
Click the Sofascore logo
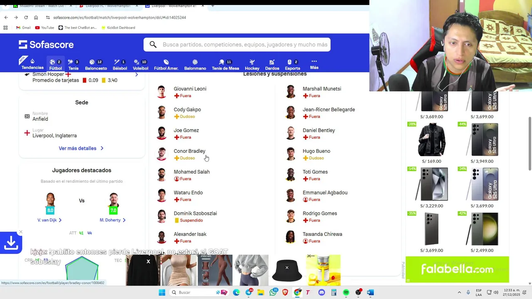pos(46,44)
